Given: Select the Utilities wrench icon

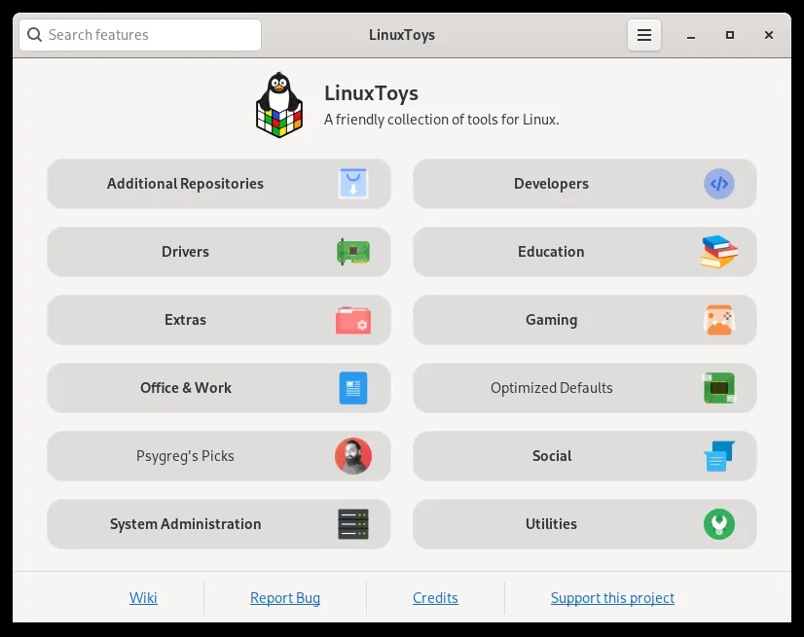Looking at the screenshot, I should 719,523.
